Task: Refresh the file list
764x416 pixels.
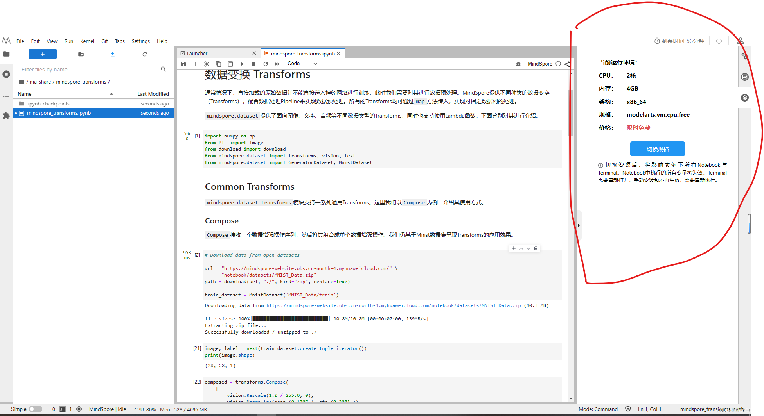Action: coord(145,54)
